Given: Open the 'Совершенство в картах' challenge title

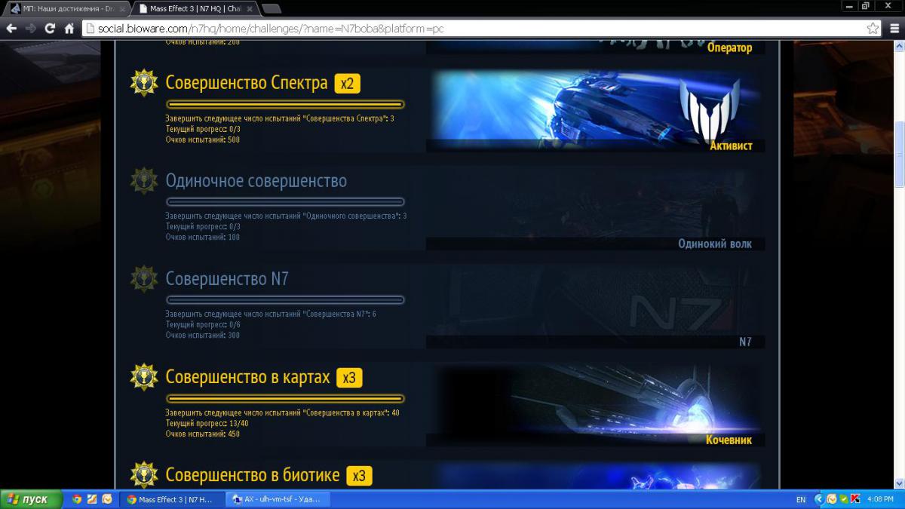Looking at the screenshot, I should tap(247, 377).
